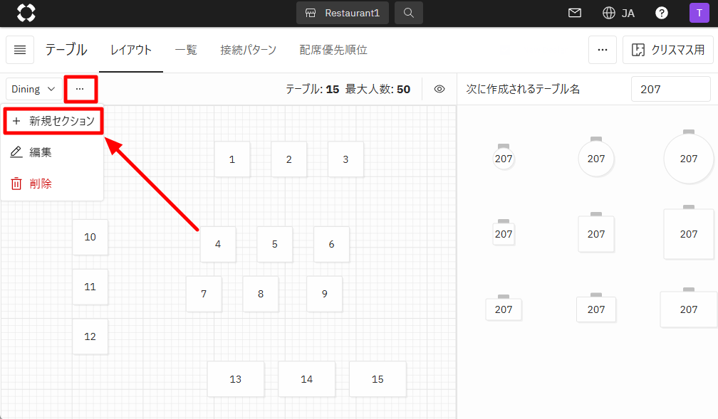Switch to the 一覧 tab
Image resolution: width=718 pixels, height=419 pixels.
186,50
